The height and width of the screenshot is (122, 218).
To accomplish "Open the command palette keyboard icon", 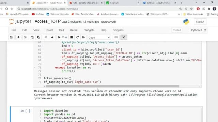I will pyautogui.click(x=116, y=37).
